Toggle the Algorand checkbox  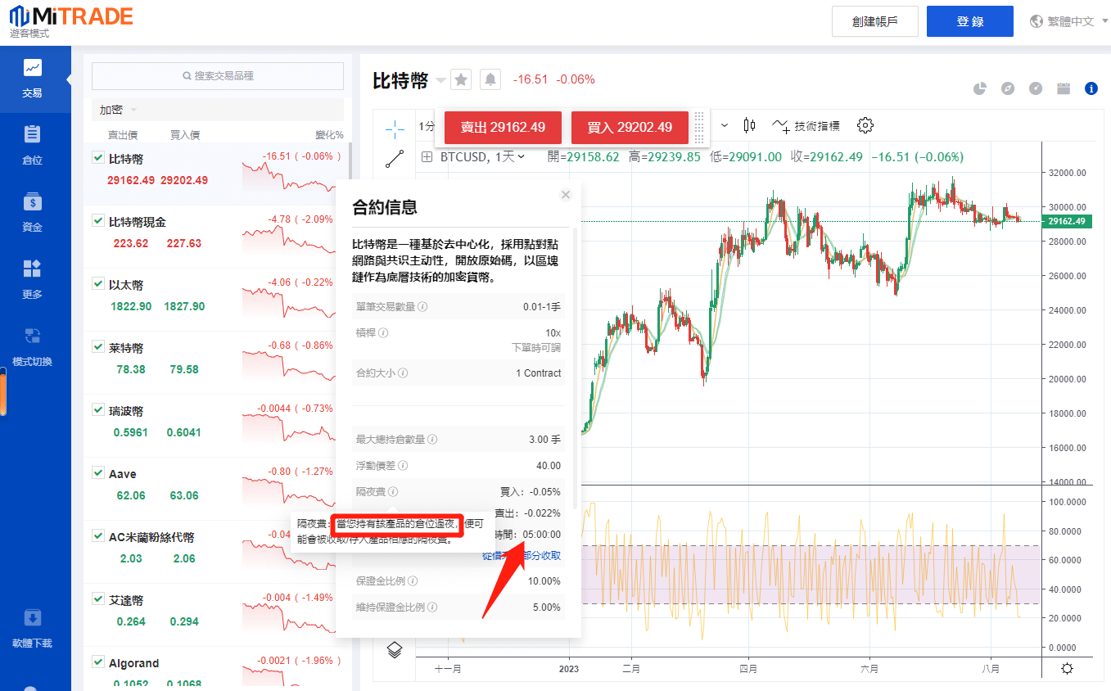98,663
